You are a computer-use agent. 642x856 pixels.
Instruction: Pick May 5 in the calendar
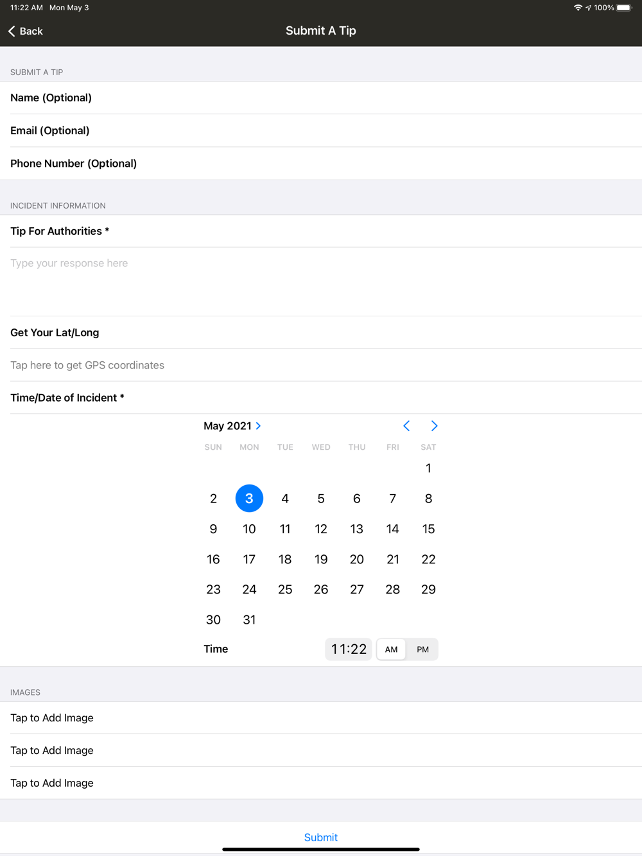[x=321, y=499]
